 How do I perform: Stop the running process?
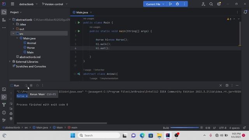point(31,86)
